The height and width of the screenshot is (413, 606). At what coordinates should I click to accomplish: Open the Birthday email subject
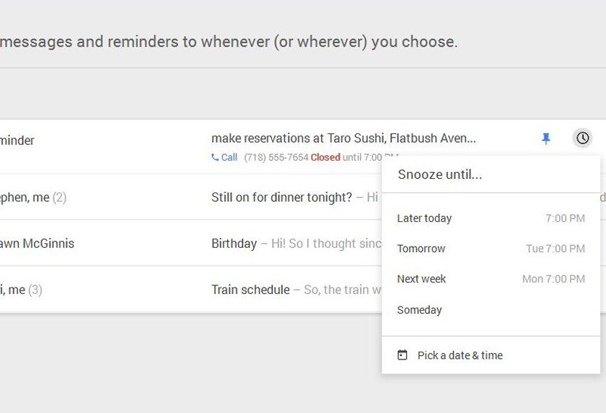pyautogui.click(x=234, y=244)
